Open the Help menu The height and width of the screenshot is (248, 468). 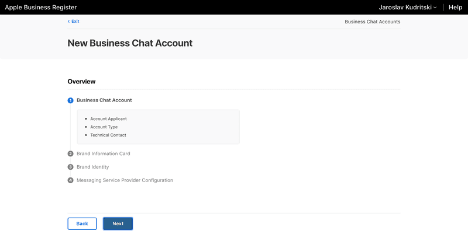pos(455,8)
